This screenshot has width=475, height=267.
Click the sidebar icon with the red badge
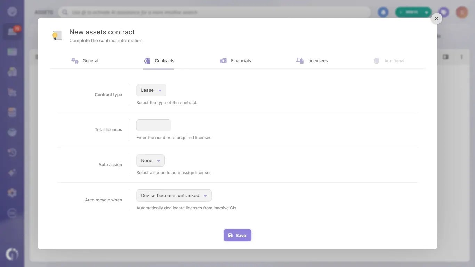(x=12, y=32)
